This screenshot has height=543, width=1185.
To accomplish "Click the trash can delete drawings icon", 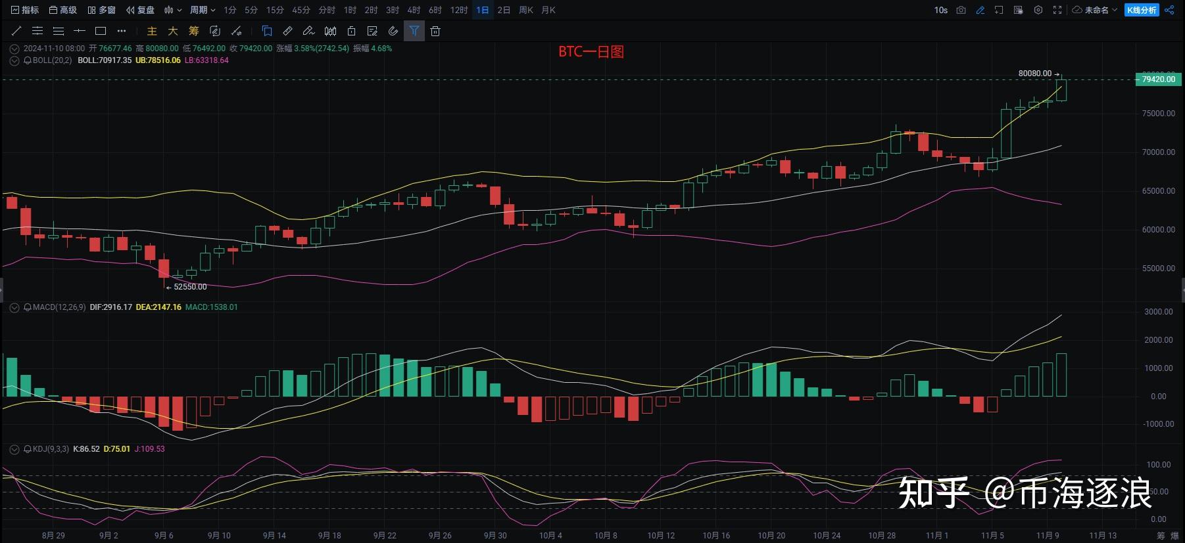I will point(435,31).
